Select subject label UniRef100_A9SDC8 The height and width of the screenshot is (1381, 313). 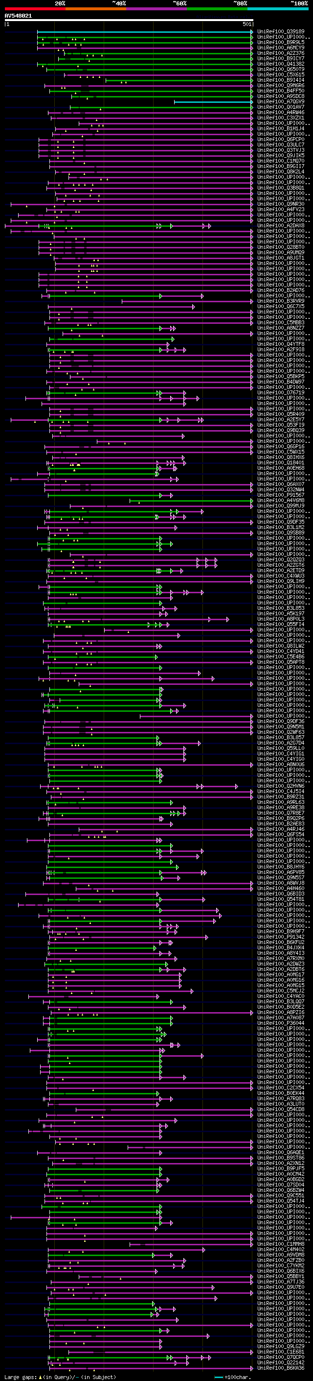[x=280, y=97]
